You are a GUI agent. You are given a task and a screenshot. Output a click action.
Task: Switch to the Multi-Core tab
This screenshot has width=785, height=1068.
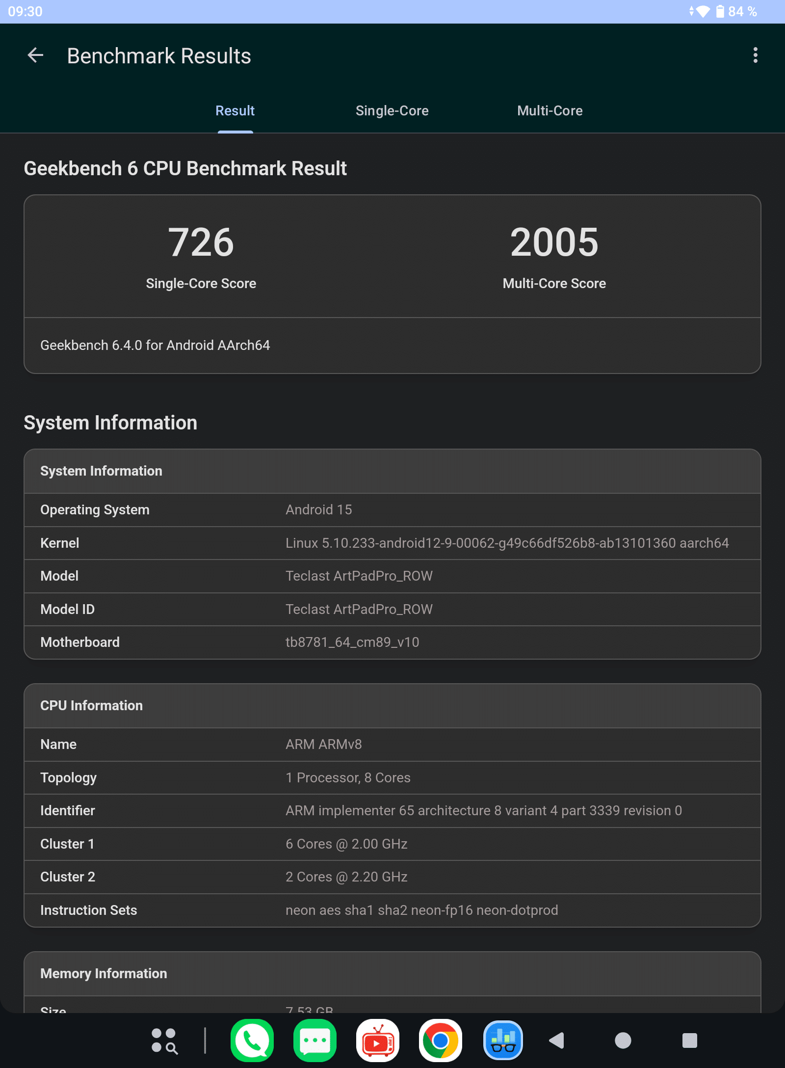click(549, 111)
